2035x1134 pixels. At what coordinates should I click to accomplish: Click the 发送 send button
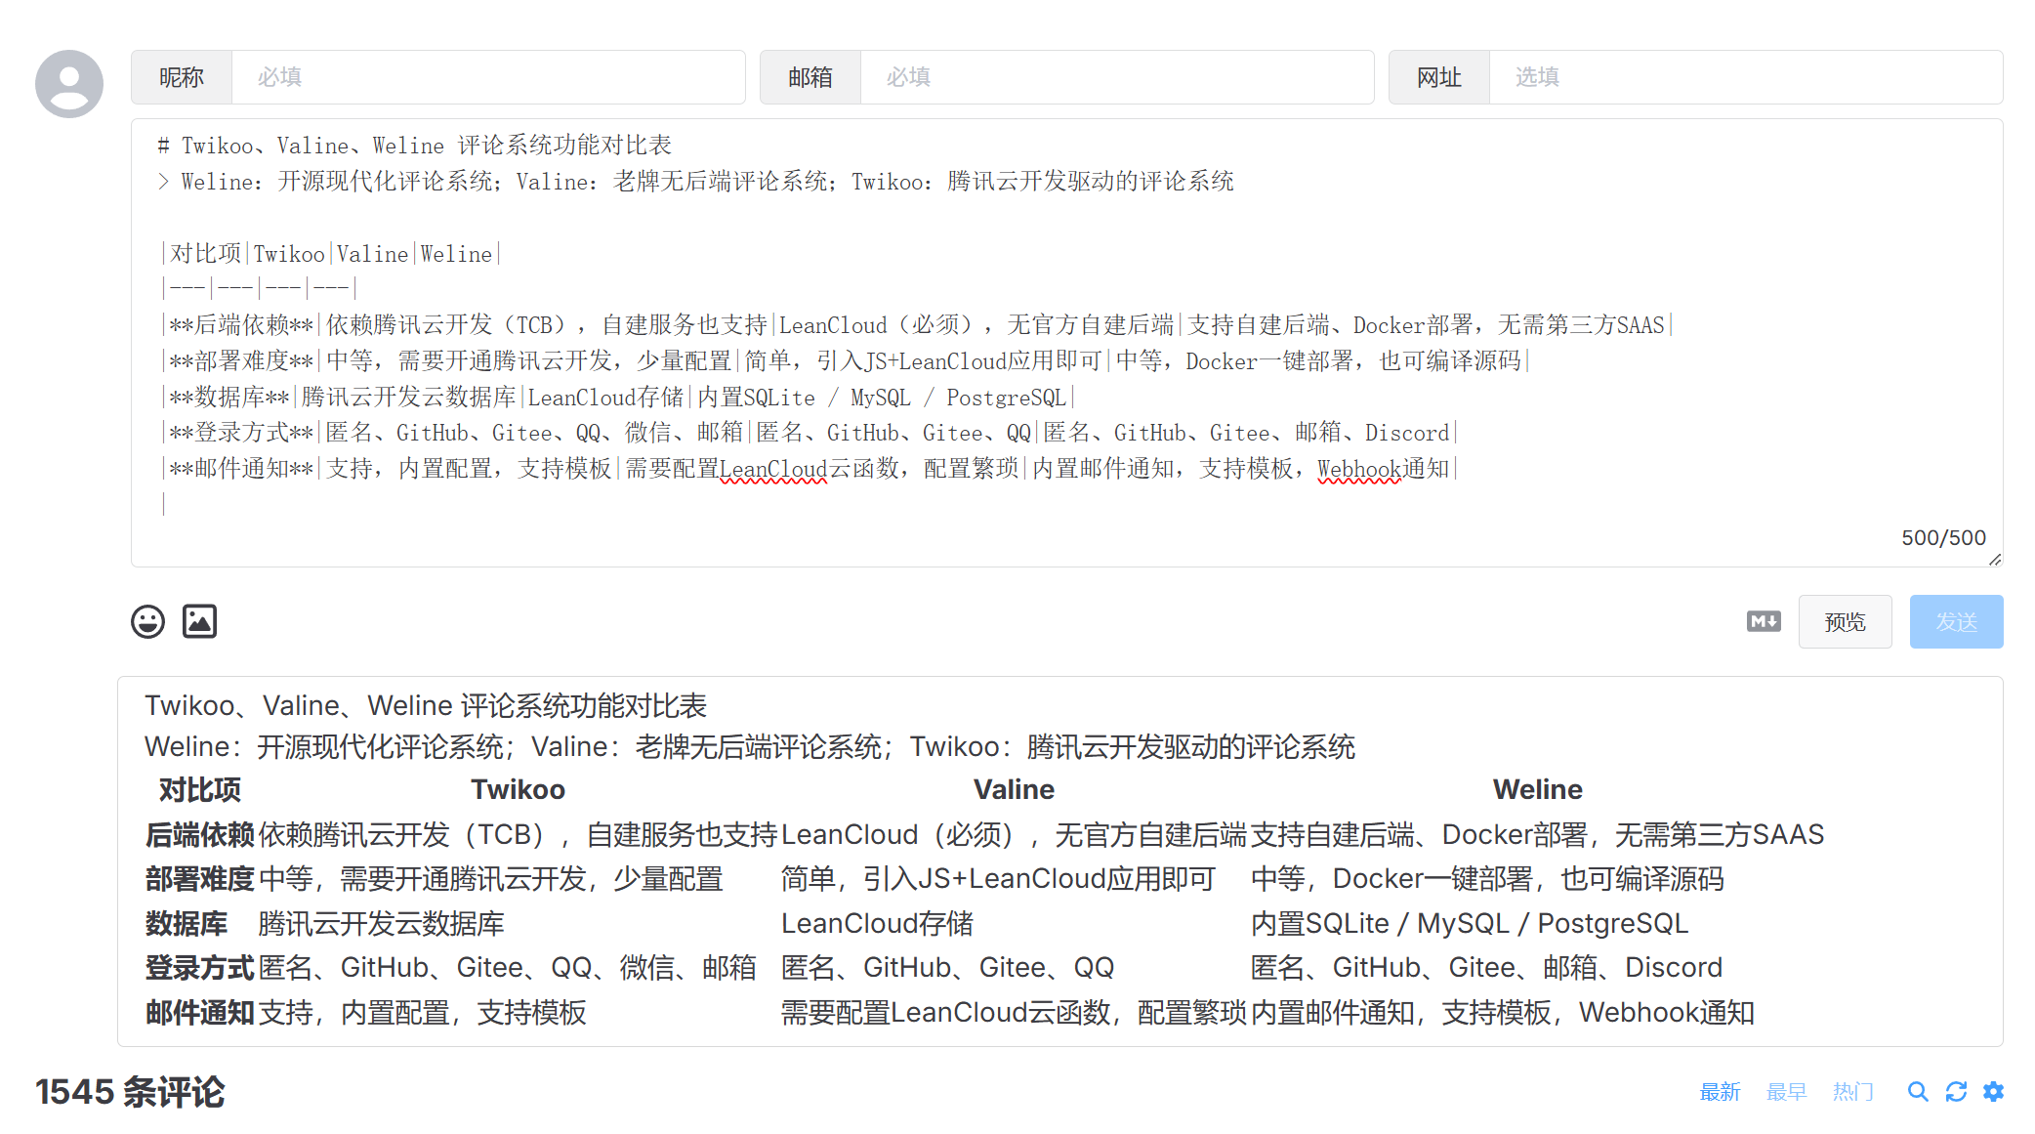click(1956, 621)
